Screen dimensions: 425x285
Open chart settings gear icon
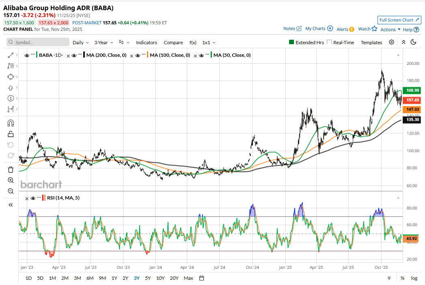[391, 42]
